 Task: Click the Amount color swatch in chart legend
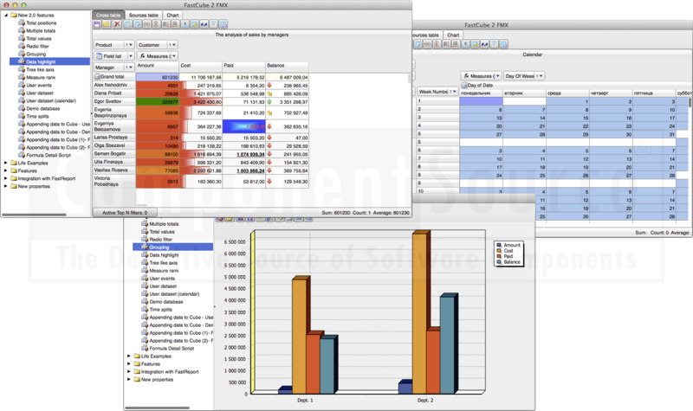tap(500, 245)
